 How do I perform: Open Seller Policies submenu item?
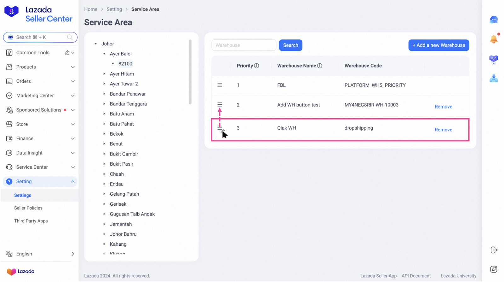coord(28,208)
